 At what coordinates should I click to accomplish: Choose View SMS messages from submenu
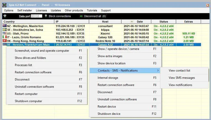click(x=182, y=78)
